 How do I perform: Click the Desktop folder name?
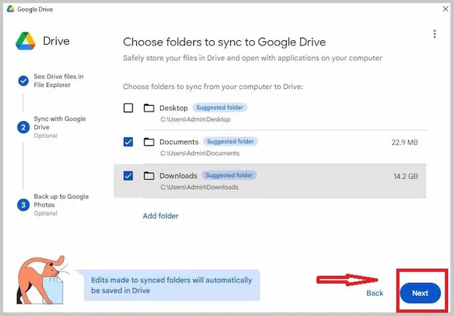click(x=173, y=108)
